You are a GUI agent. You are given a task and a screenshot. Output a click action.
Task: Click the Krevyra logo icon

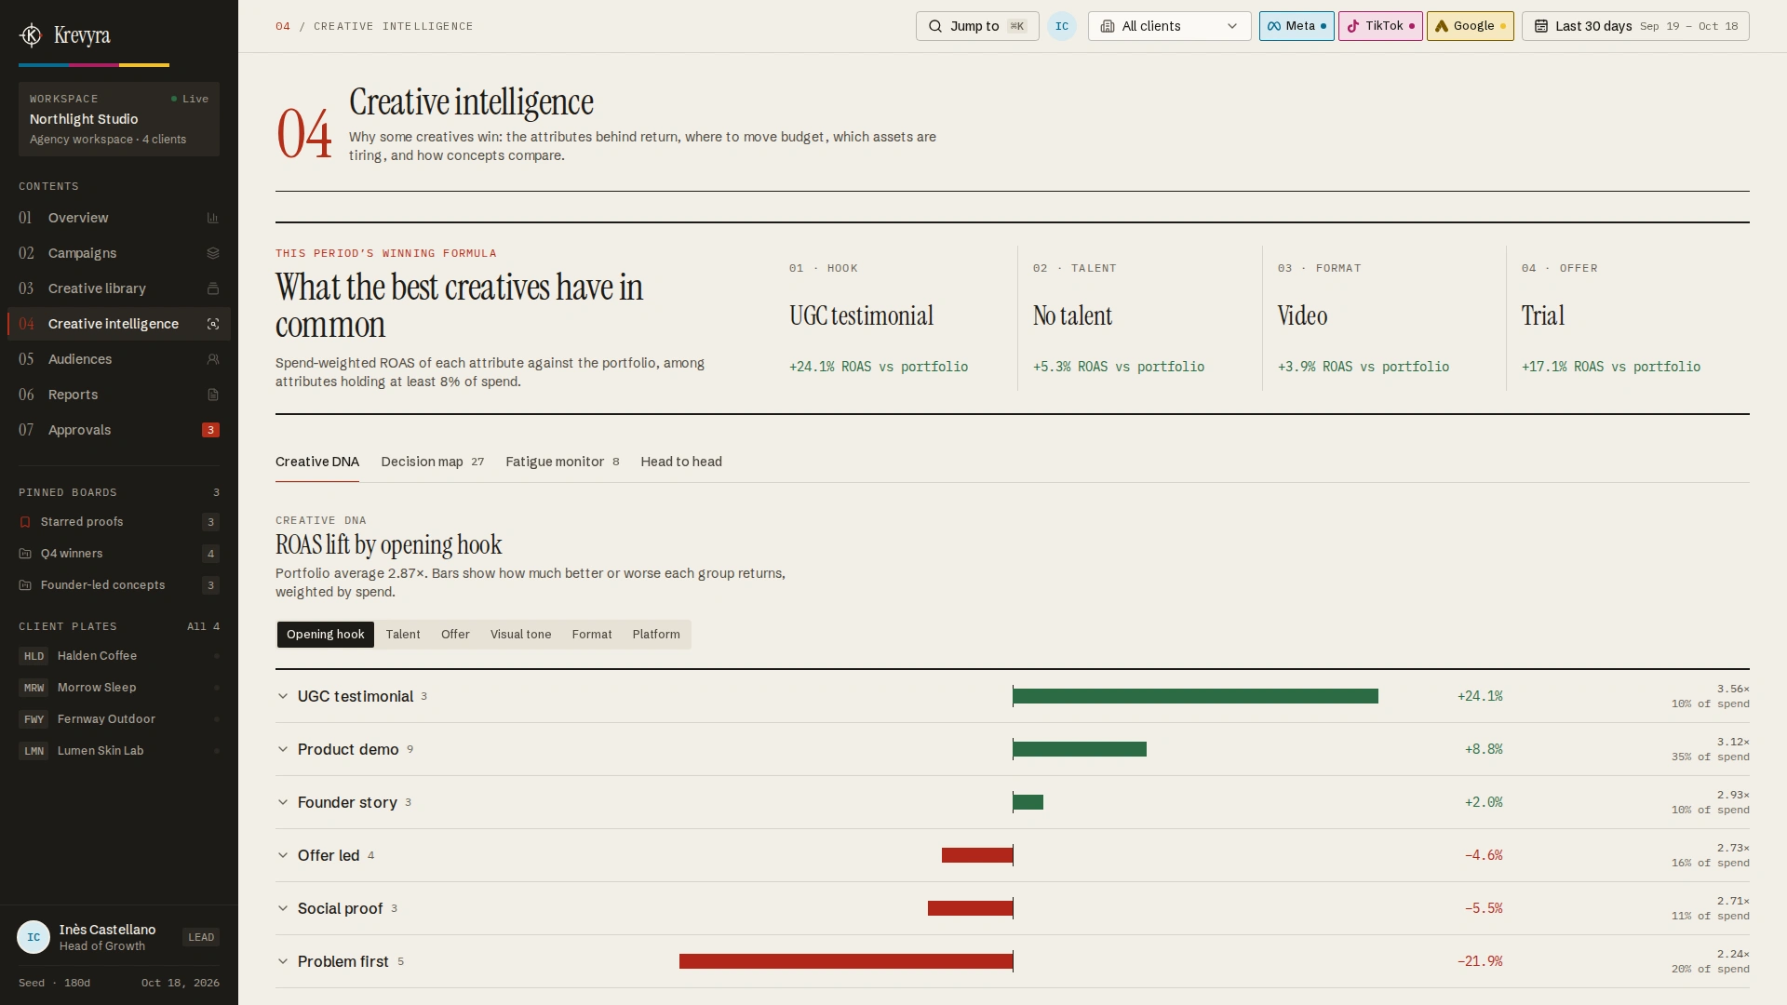31,35
